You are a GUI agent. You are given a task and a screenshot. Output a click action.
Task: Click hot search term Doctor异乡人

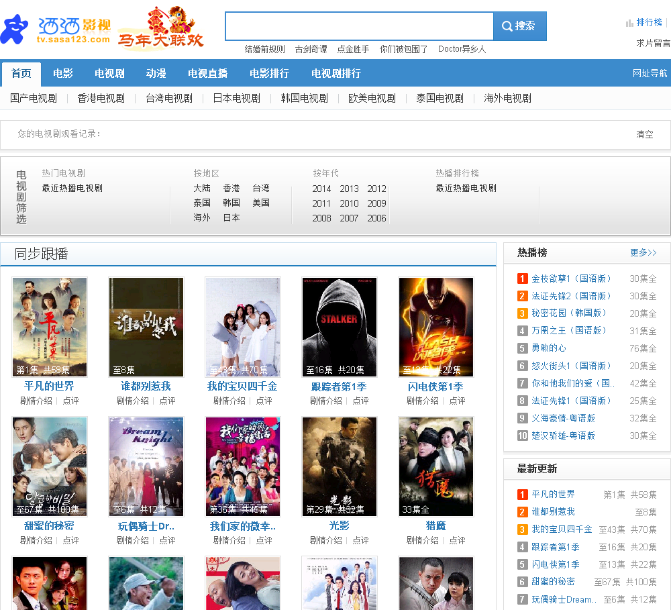point(462,49)
